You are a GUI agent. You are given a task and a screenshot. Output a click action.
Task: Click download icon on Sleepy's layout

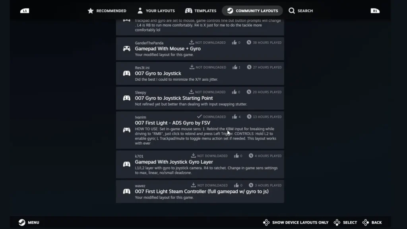point(191,91)
